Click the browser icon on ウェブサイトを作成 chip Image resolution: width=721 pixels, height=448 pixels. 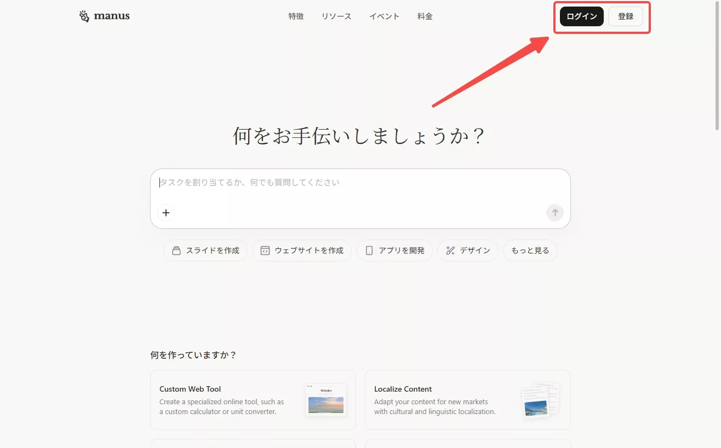[265, 250]
